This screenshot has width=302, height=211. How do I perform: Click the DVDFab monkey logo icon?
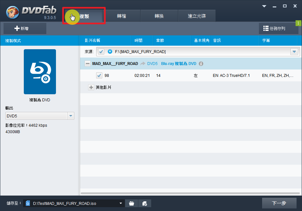pos(12,12)
